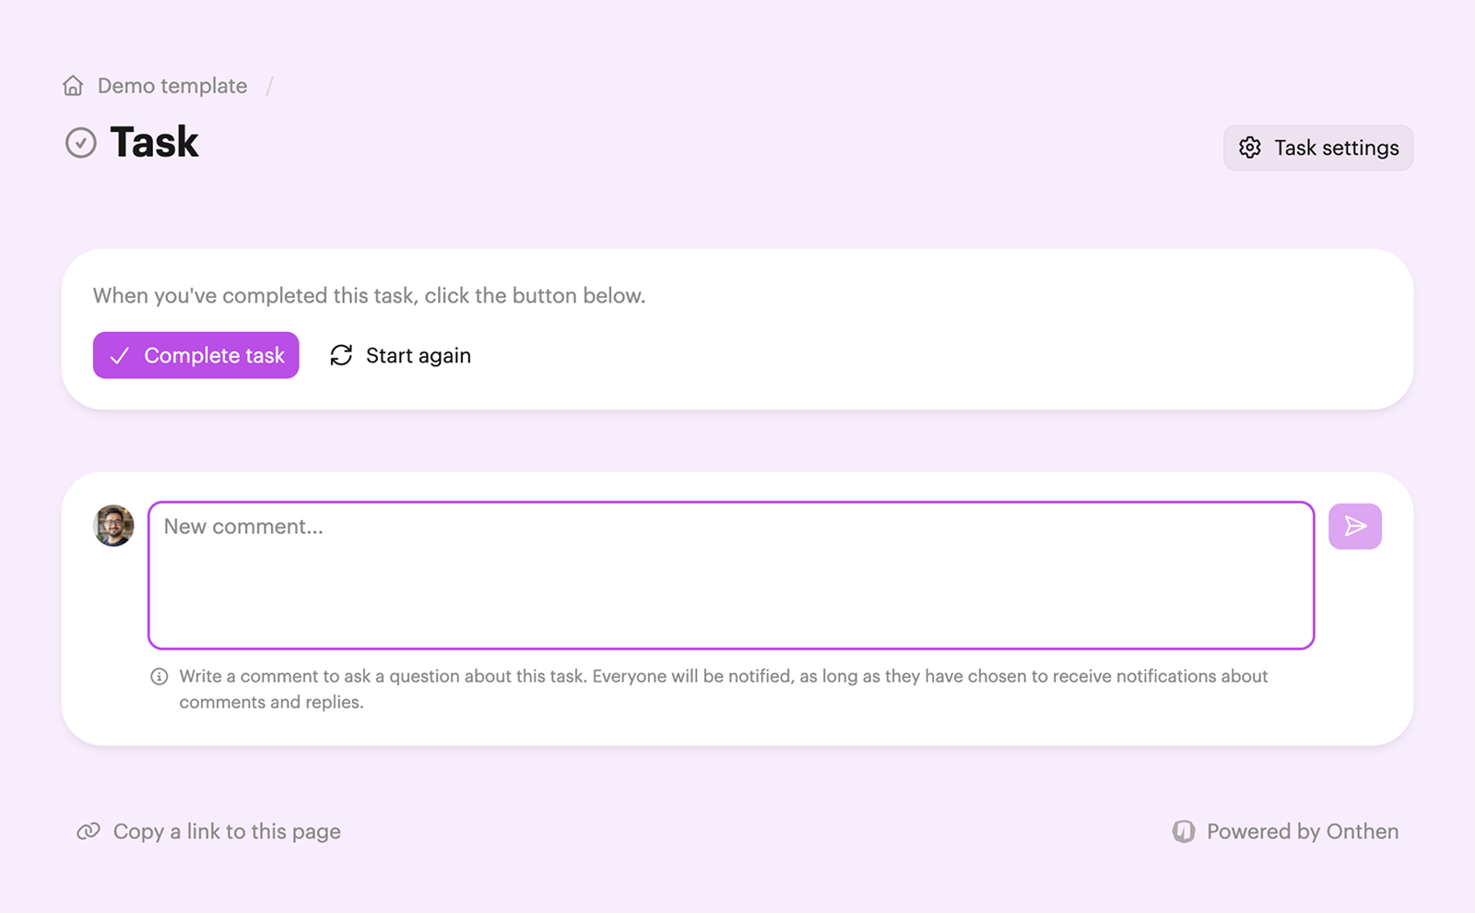
Task: Click the Onthen logo icon
Action: tap(1184, 832)
